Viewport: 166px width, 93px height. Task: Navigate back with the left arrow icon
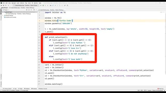(9, 5)
